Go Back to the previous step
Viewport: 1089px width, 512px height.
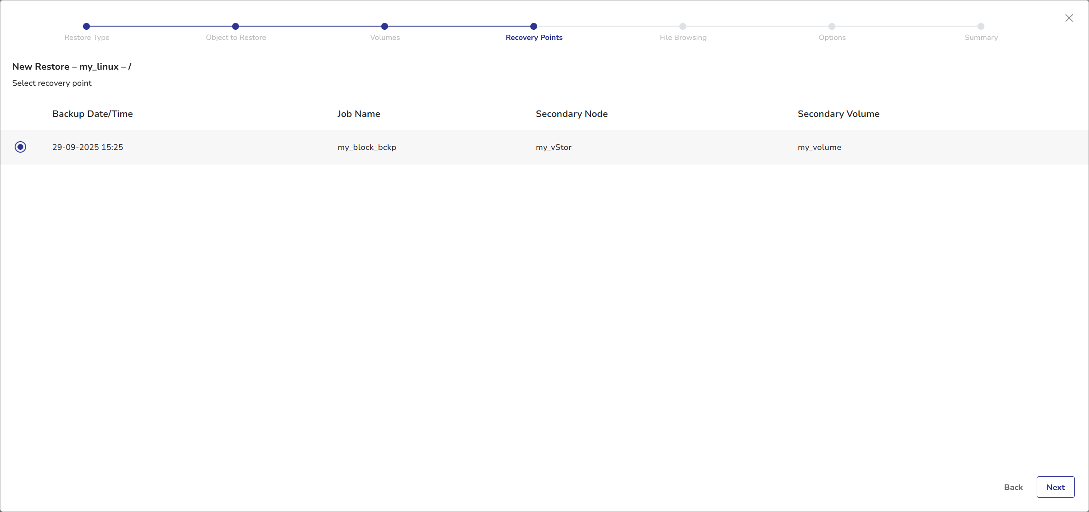coord(1013,487)
